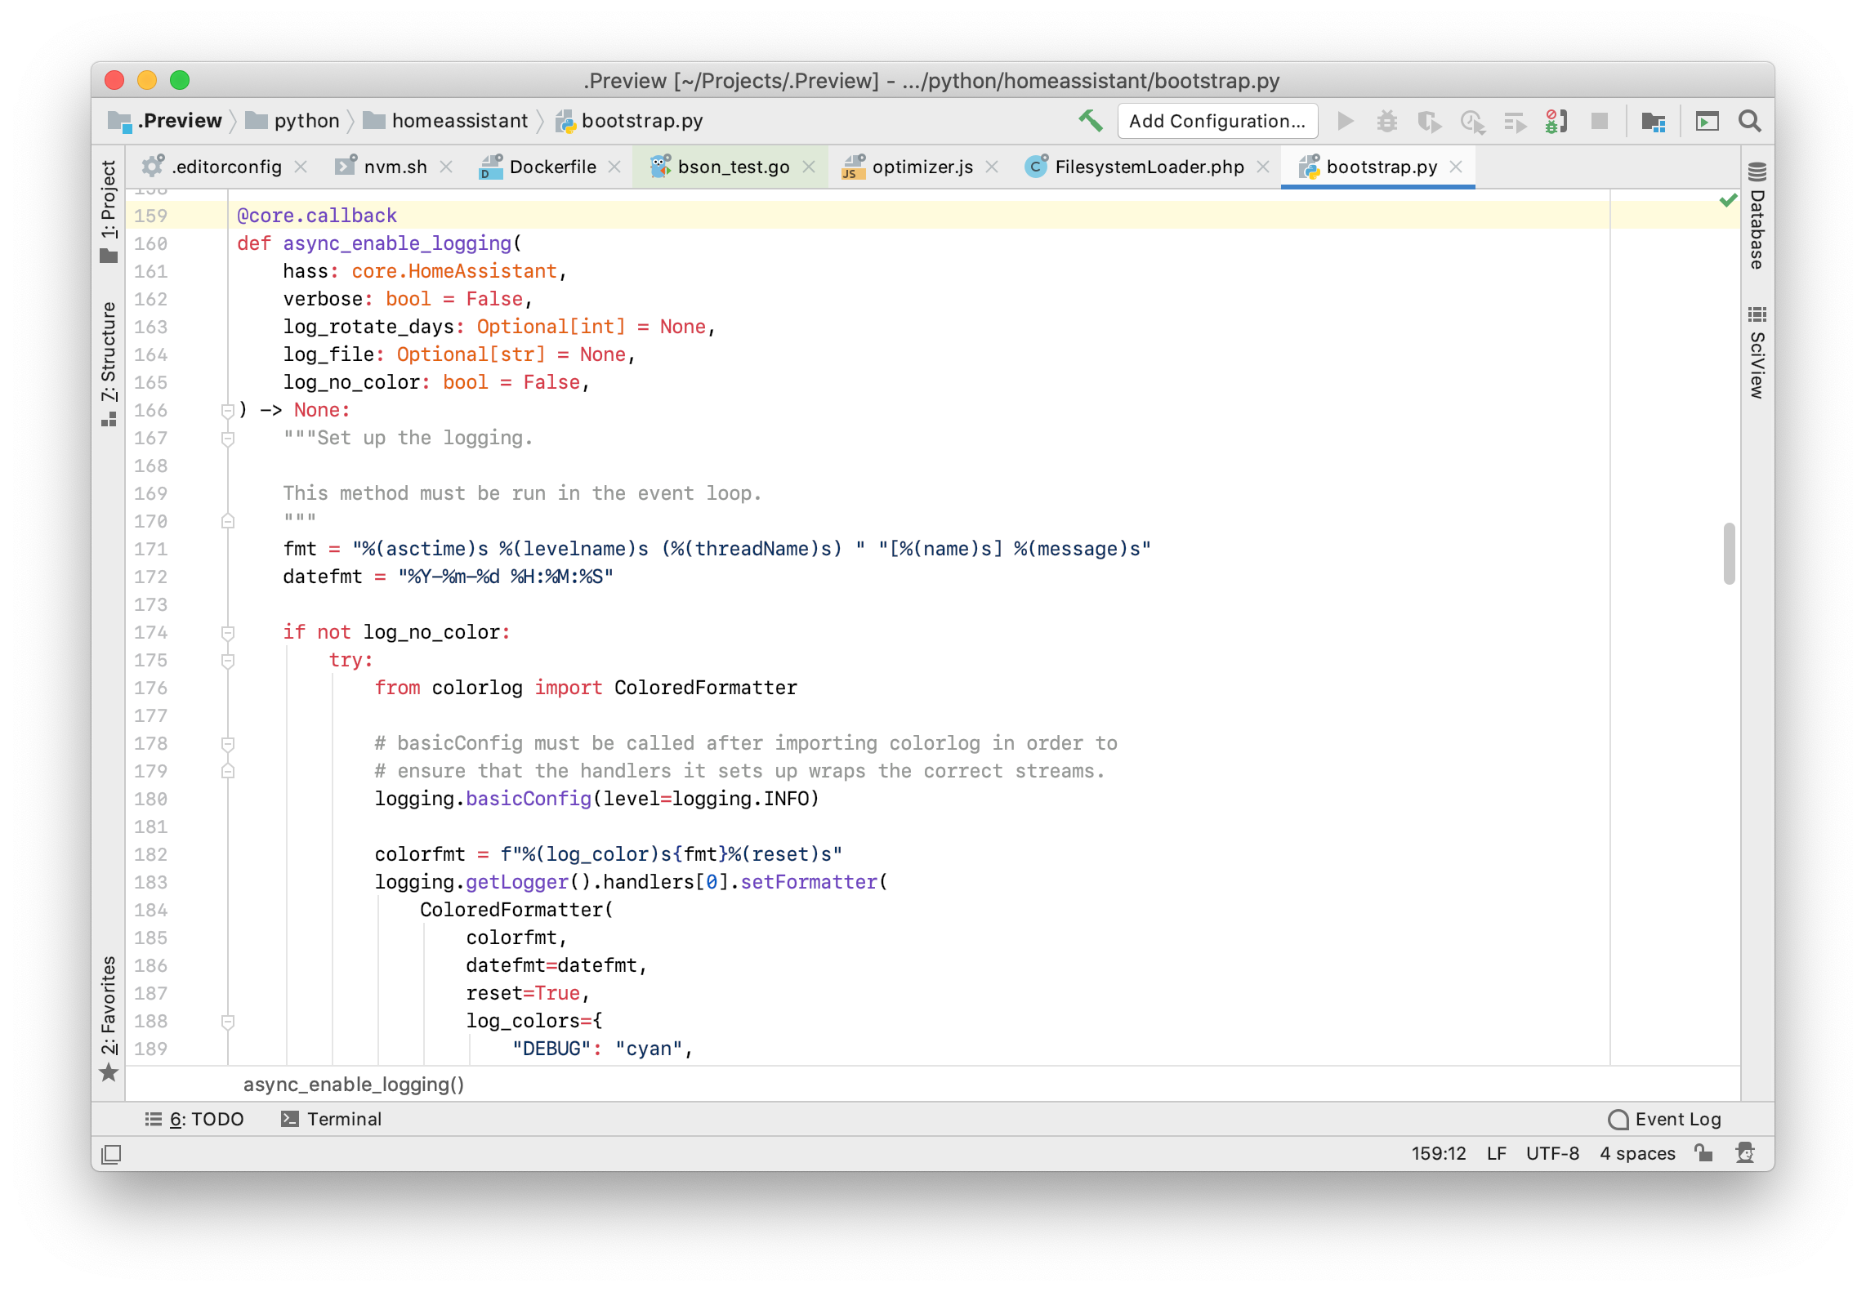Open the Event Log panel
The image size is (1866, 1292).
(1665, 1119)
